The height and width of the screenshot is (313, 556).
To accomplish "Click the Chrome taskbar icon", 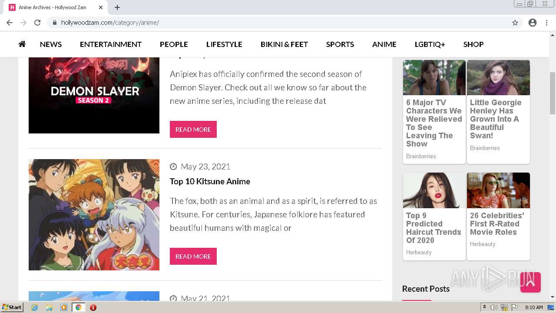I will pos(79,307).
